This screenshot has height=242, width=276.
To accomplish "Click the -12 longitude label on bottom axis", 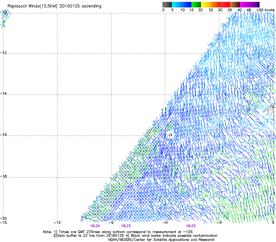I will pyautogui.click(x=57, y=223).
